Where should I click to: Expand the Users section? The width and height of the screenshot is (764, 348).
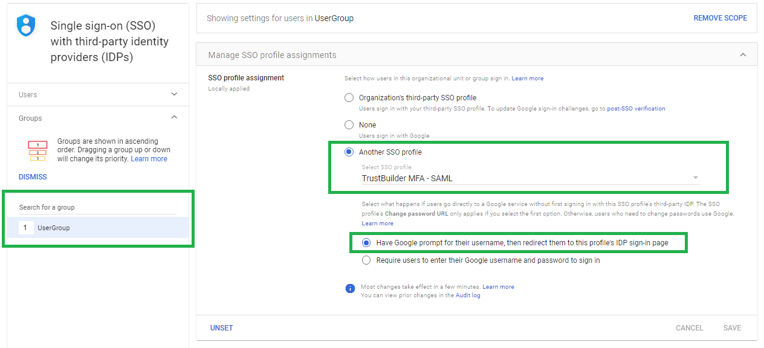(x=174, y=94)
